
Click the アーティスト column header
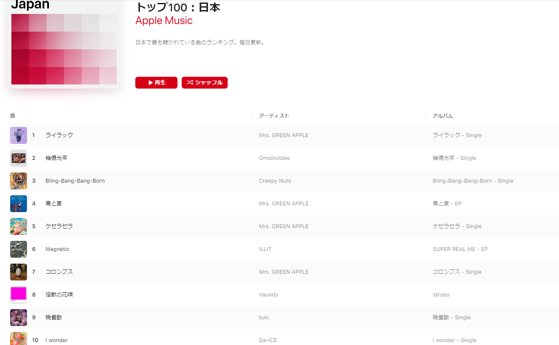click(274, 116)
